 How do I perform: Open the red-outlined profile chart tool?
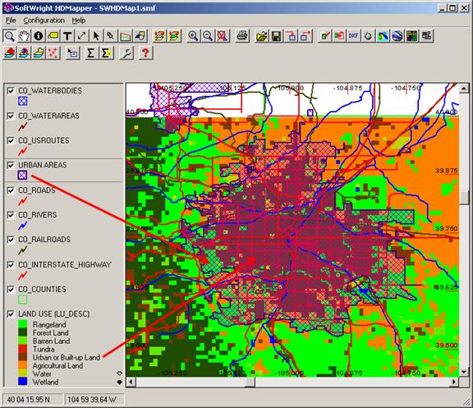[x=125, y=36]
